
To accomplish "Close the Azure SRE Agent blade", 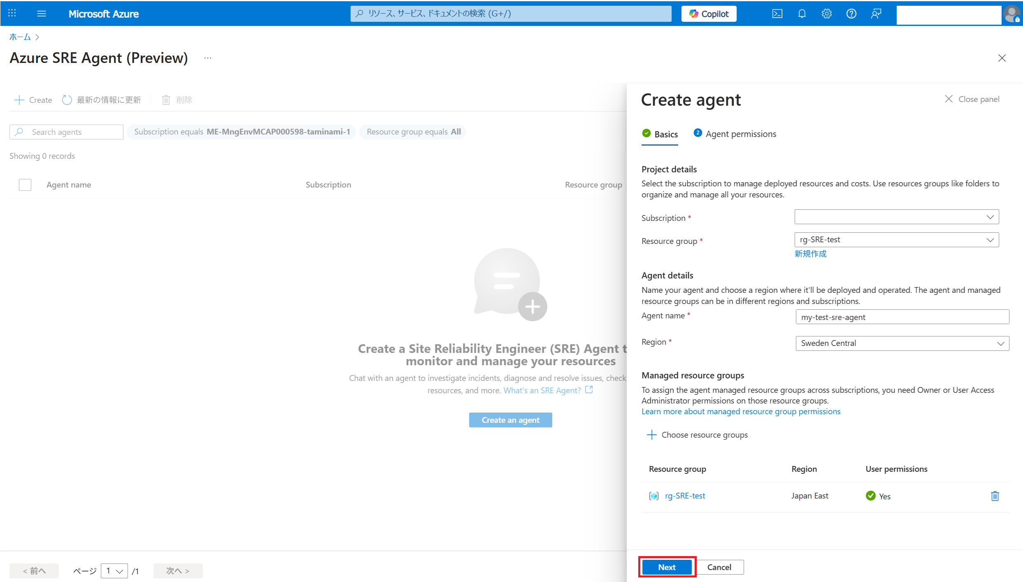I will (x=1002, y=58).
